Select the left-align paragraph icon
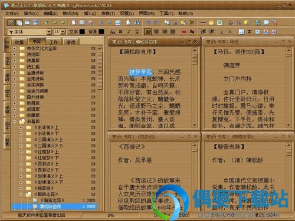 pos(148,32)
